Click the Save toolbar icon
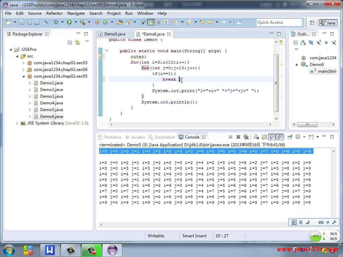The image size is (343, 257). pyautogui.click(x=21, y=22)
